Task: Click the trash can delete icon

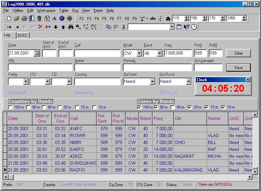Action: [x=39, y=18]
